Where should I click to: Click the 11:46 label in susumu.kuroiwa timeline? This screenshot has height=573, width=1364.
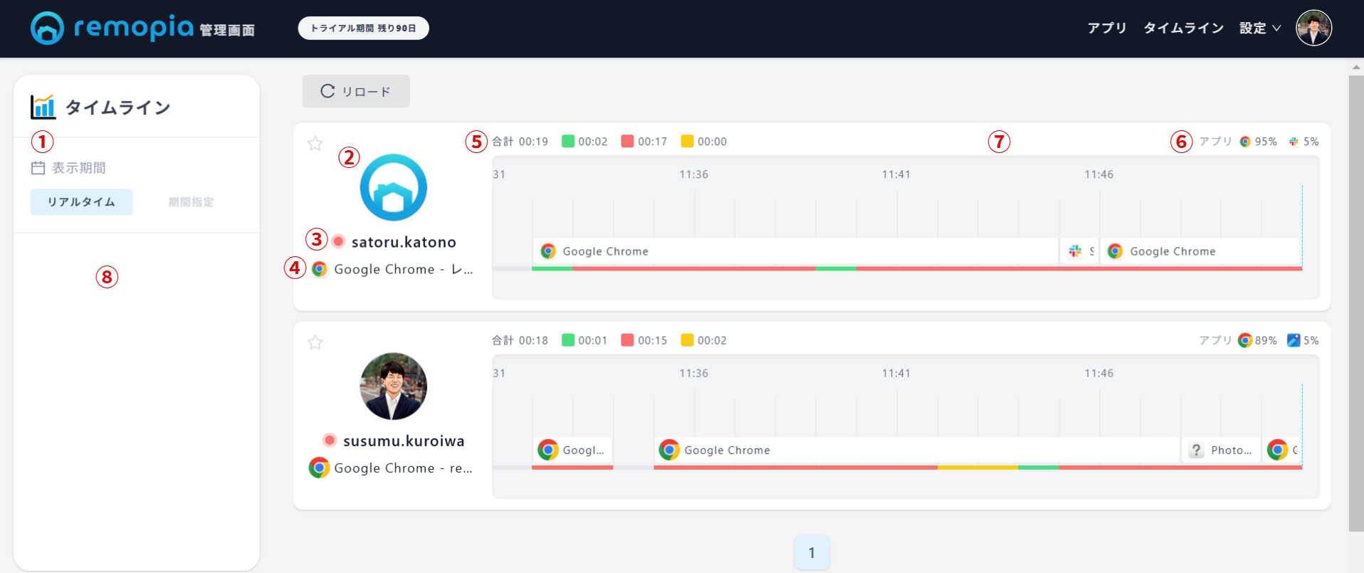(1099, 373)
